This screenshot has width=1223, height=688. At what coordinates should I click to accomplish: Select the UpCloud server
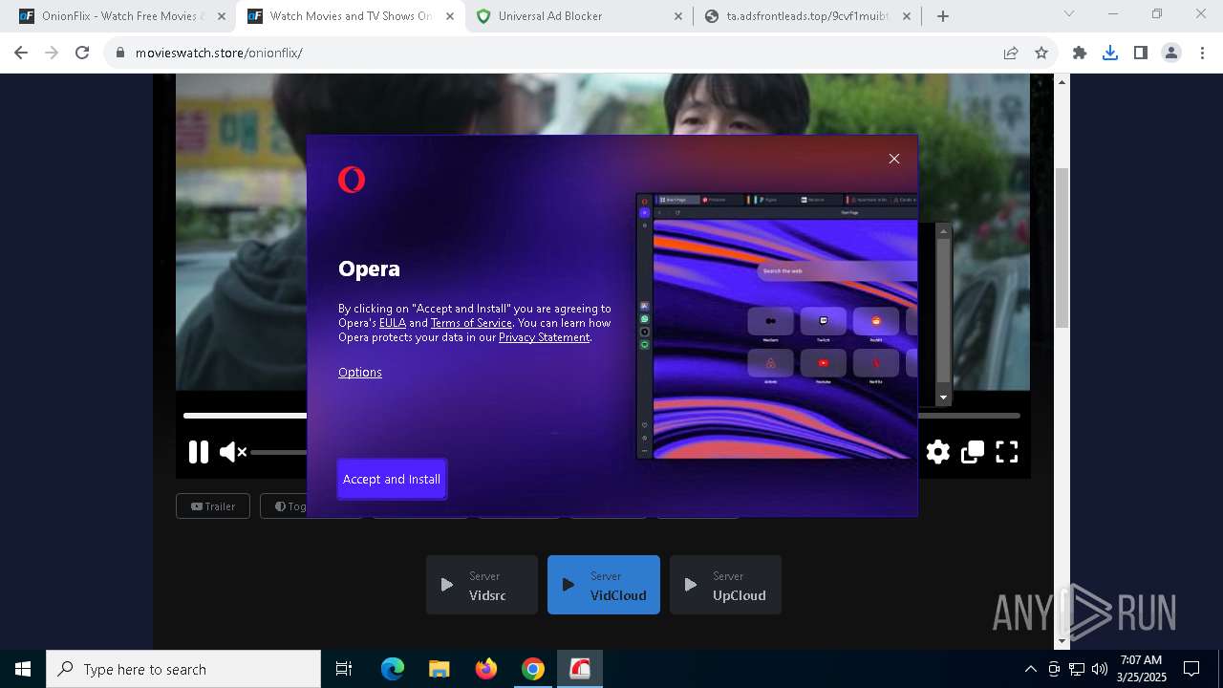tap(725, 585)
